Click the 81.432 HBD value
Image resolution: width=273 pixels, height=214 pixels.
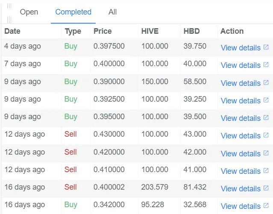click(195, 187)
